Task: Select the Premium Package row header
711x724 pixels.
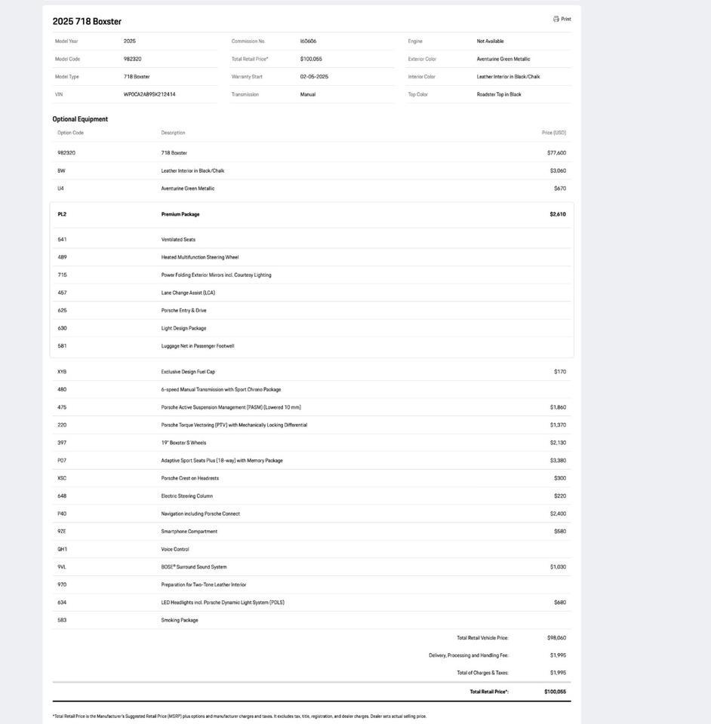Action: click(180, 214)
